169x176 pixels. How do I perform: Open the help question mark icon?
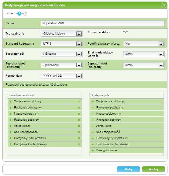(x=164, y=5)
